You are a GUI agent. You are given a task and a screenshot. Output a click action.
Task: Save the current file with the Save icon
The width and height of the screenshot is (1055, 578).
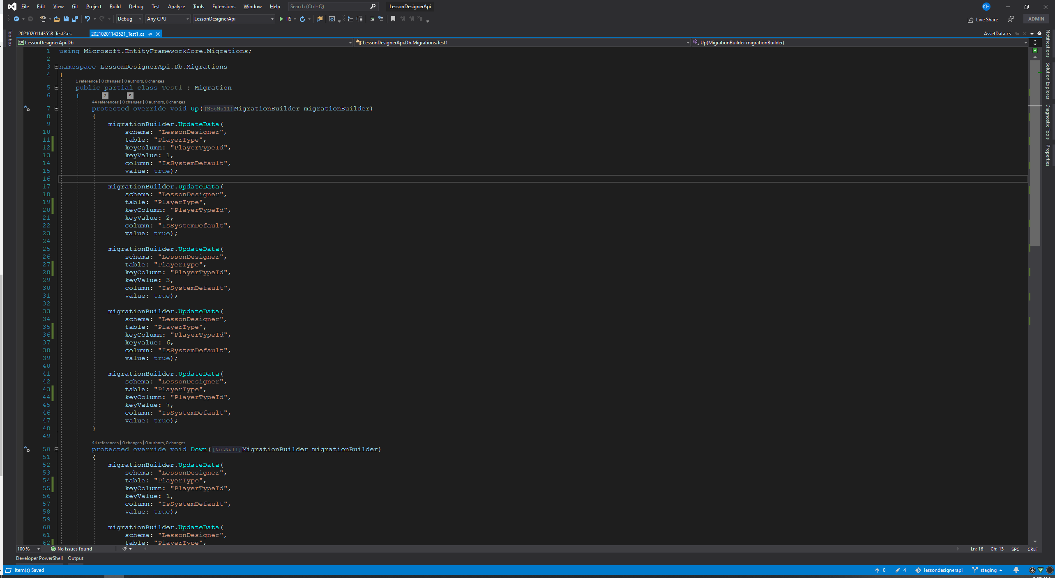click(x=66, y=19)
